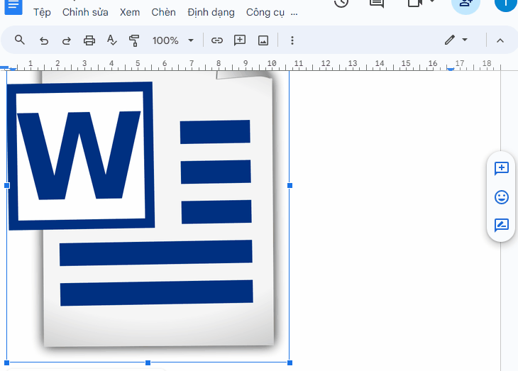Activate the paint format tool
The height and width of the screenshot is (371, 518).
[134, 40]
